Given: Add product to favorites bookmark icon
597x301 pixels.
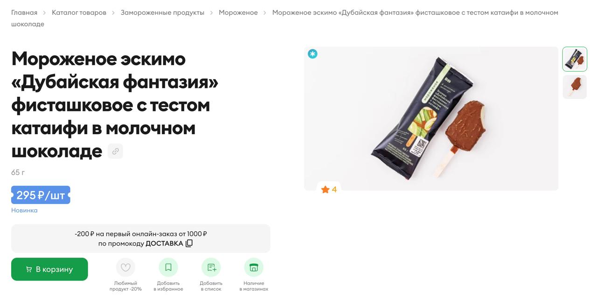Looking at the screenshot, I should [168, 267].
